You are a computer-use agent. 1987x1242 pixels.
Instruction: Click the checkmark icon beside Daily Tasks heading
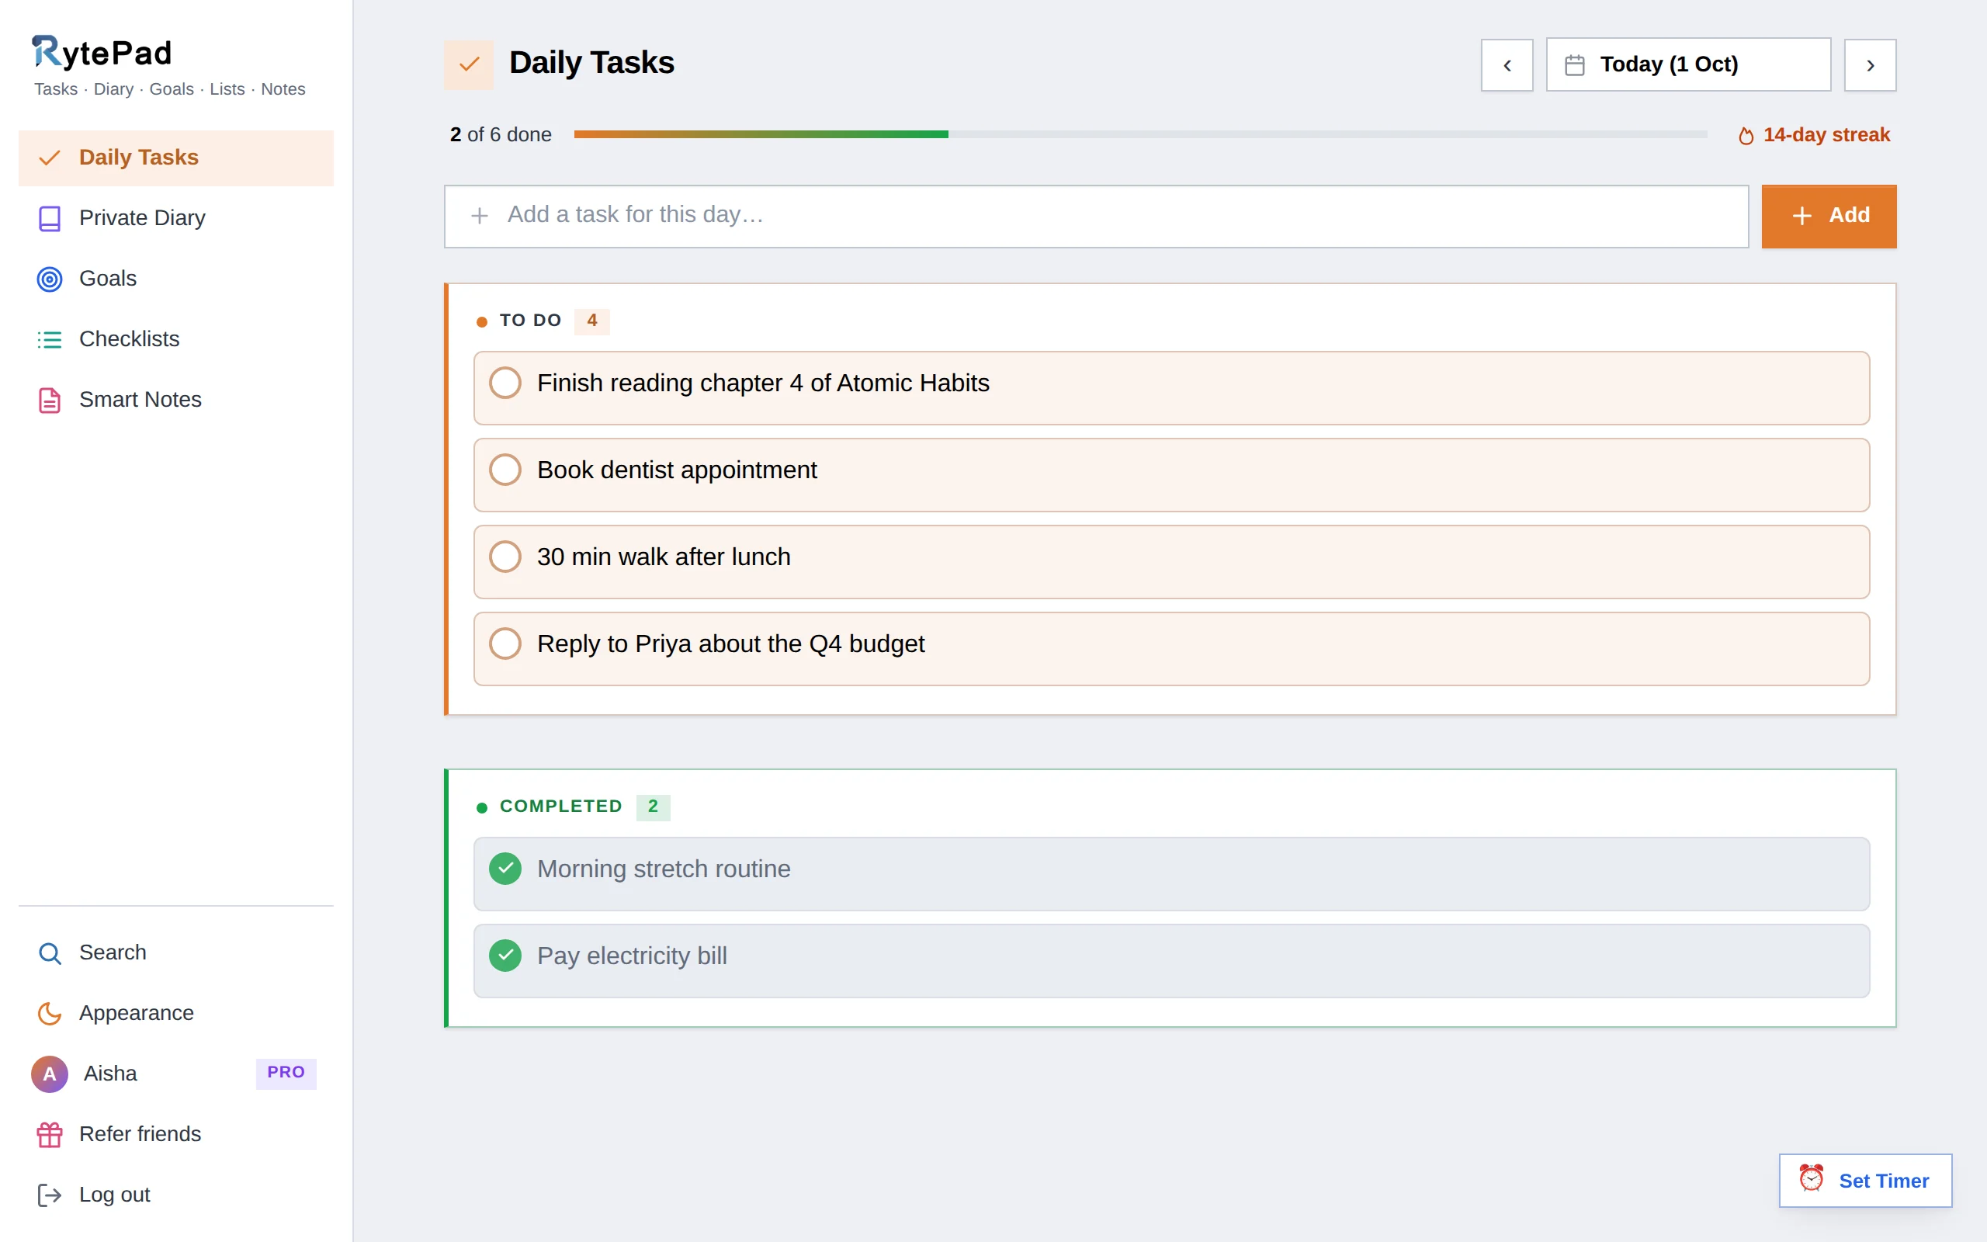(469, 64)
